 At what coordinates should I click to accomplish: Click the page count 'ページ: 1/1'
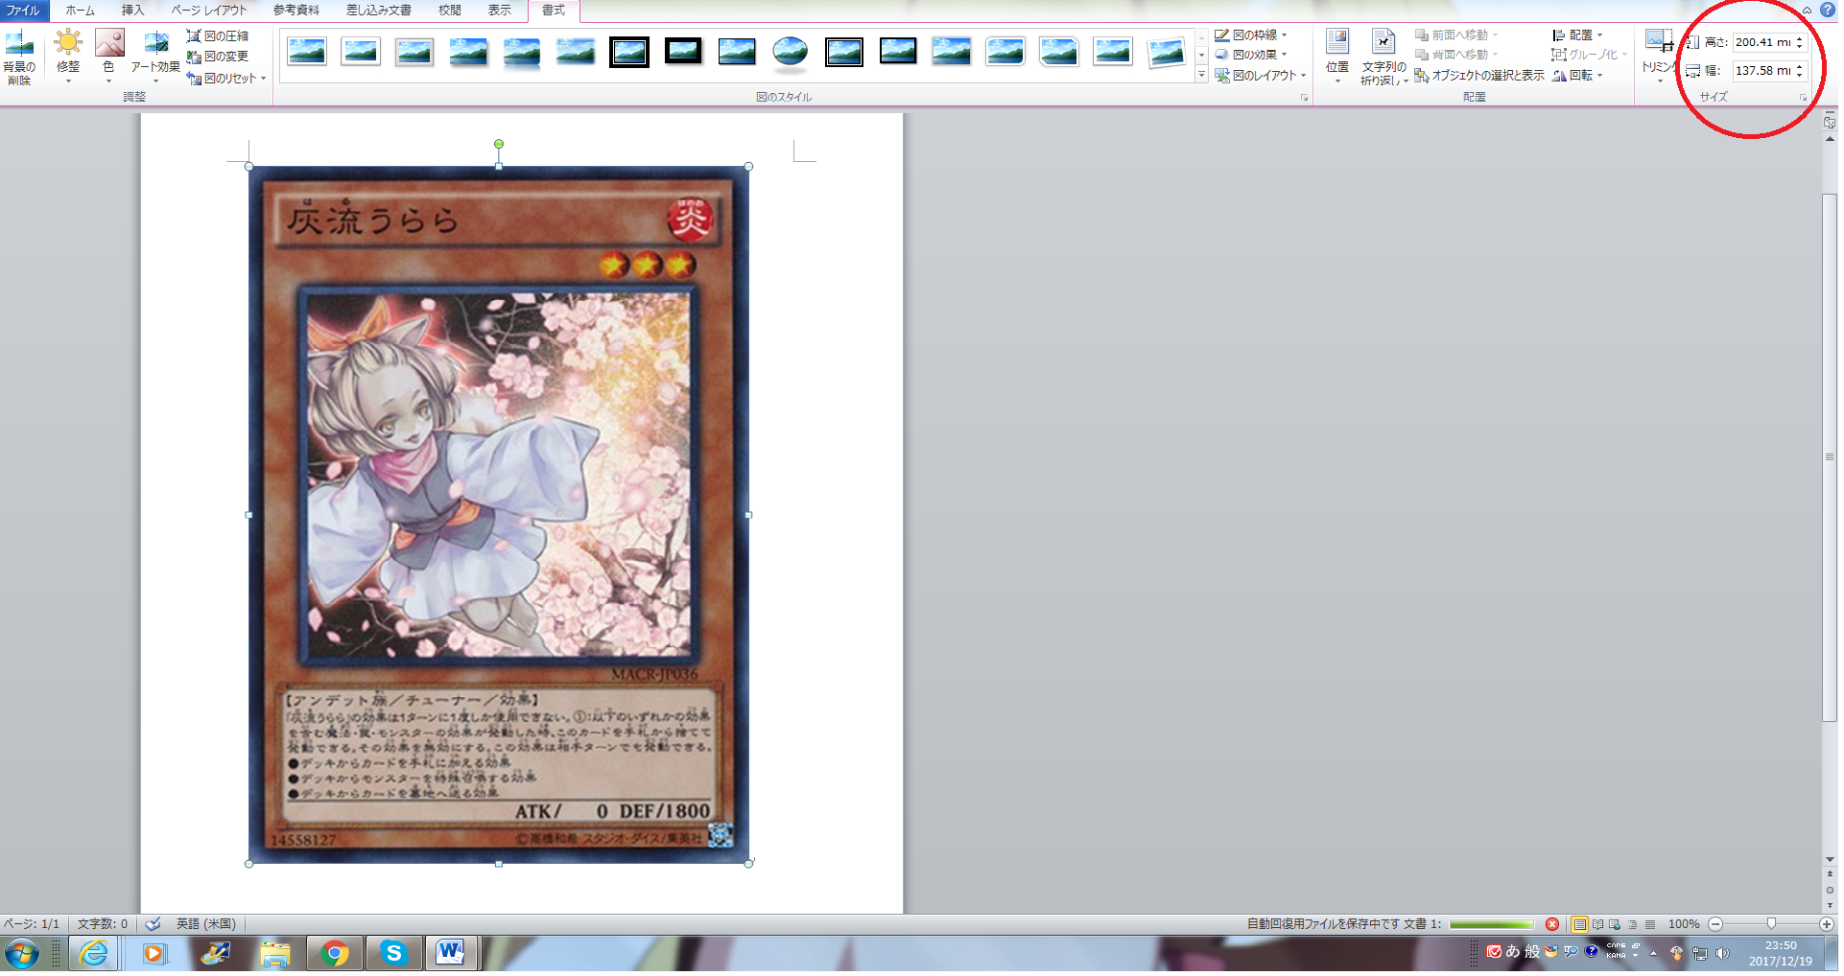[32, 924]
